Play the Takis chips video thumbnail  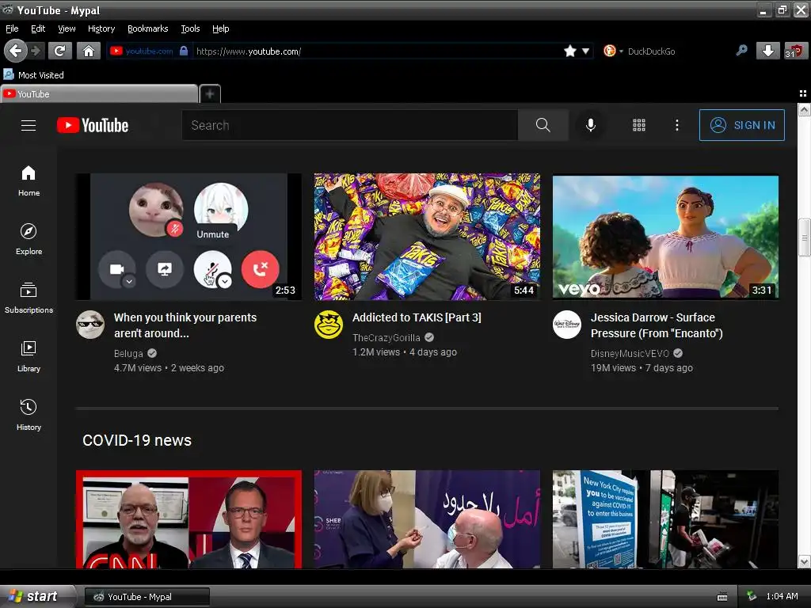coord(427,236)
